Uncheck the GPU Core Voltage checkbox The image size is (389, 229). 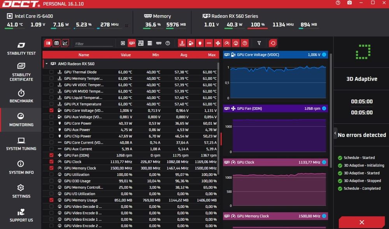[x=51, y=111]
